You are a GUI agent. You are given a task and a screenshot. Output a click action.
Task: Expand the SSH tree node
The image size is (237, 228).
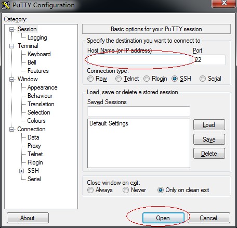[21, 171]
